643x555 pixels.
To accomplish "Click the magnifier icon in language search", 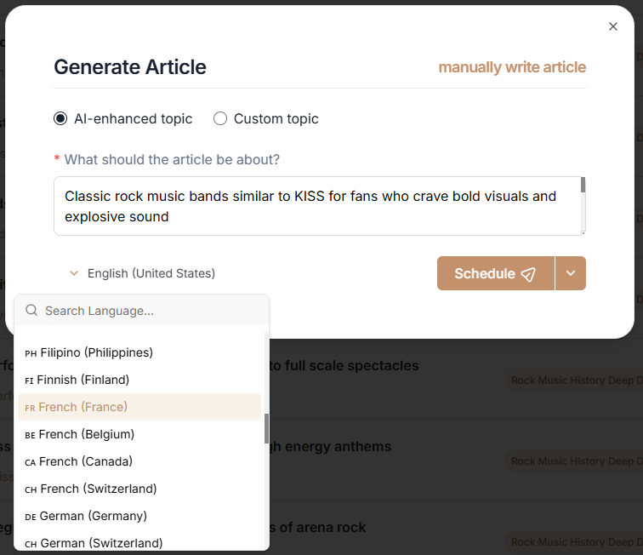I will pos(31,311).
